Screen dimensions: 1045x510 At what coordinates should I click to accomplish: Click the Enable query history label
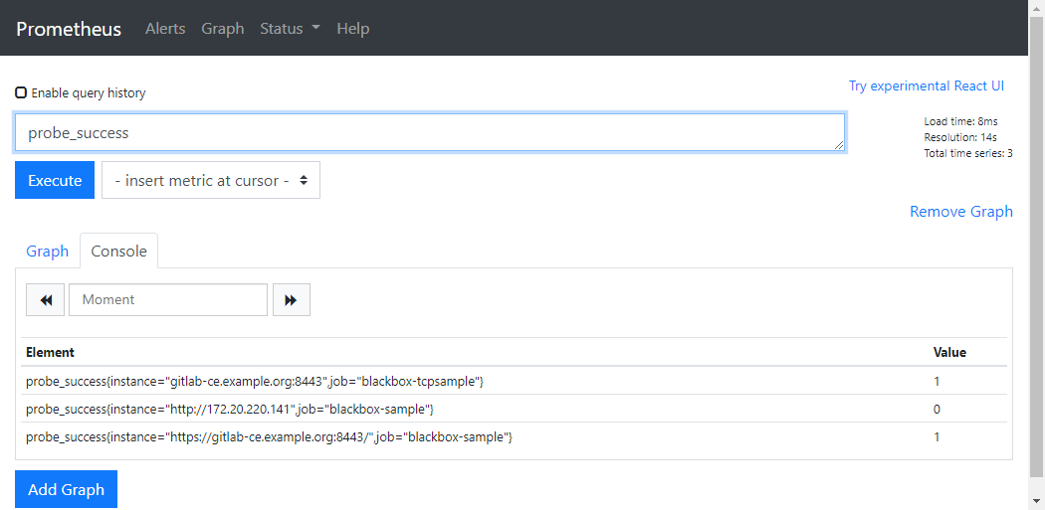89,93
